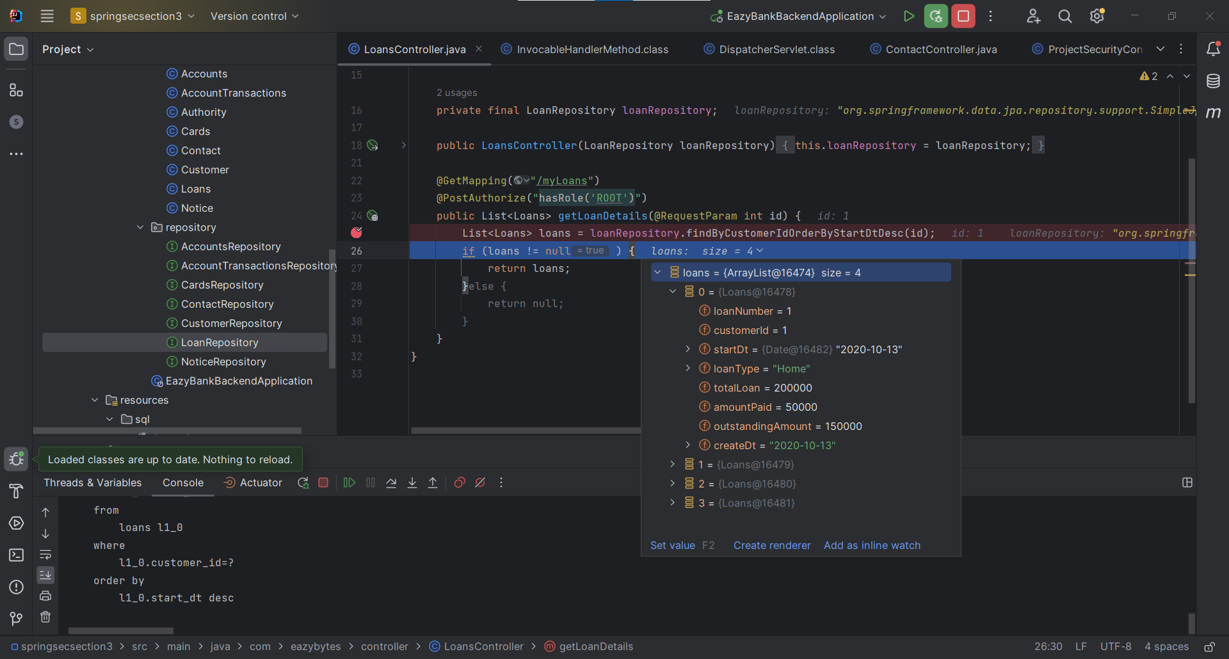Click Step Out in debug toolbar
Image resolution: width=1229 pixels, height=659 pixels.
[433, 482]
